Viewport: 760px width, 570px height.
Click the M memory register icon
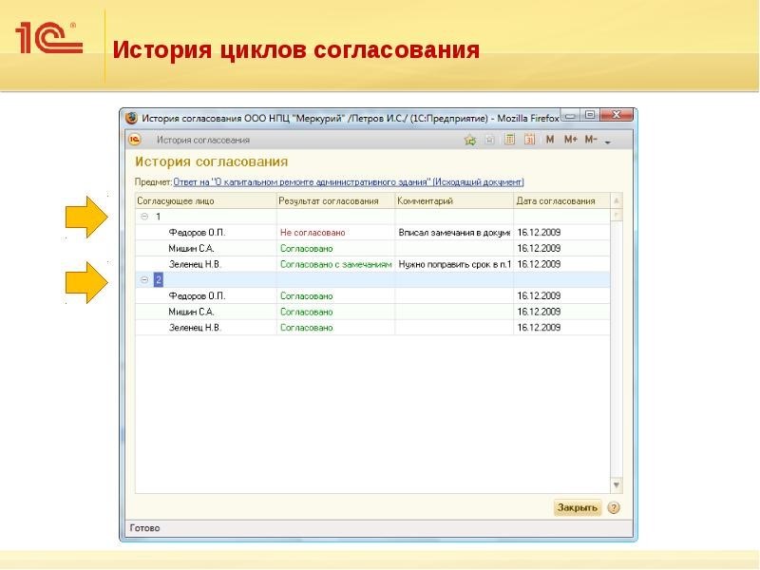(x=549, y=140)
